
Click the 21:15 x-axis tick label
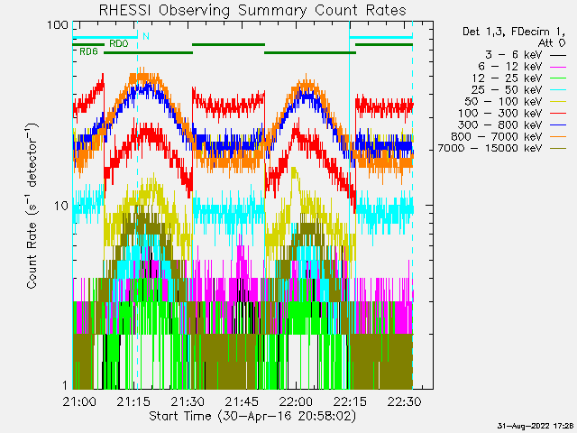click(x=133, y=401)
